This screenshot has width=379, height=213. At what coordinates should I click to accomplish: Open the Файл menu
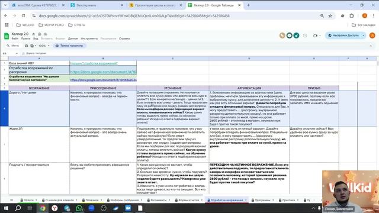[x=15, y=38]
